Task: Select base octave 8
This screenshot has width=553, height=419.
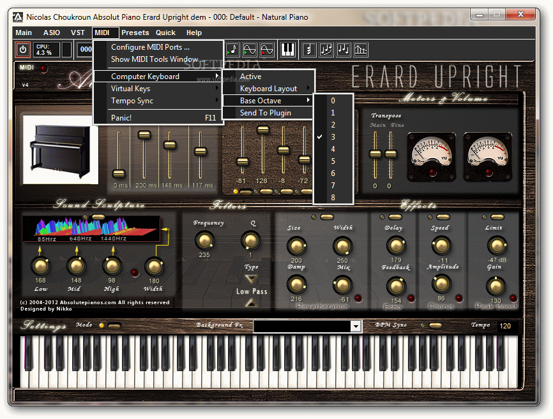Action: click(333, 198)
